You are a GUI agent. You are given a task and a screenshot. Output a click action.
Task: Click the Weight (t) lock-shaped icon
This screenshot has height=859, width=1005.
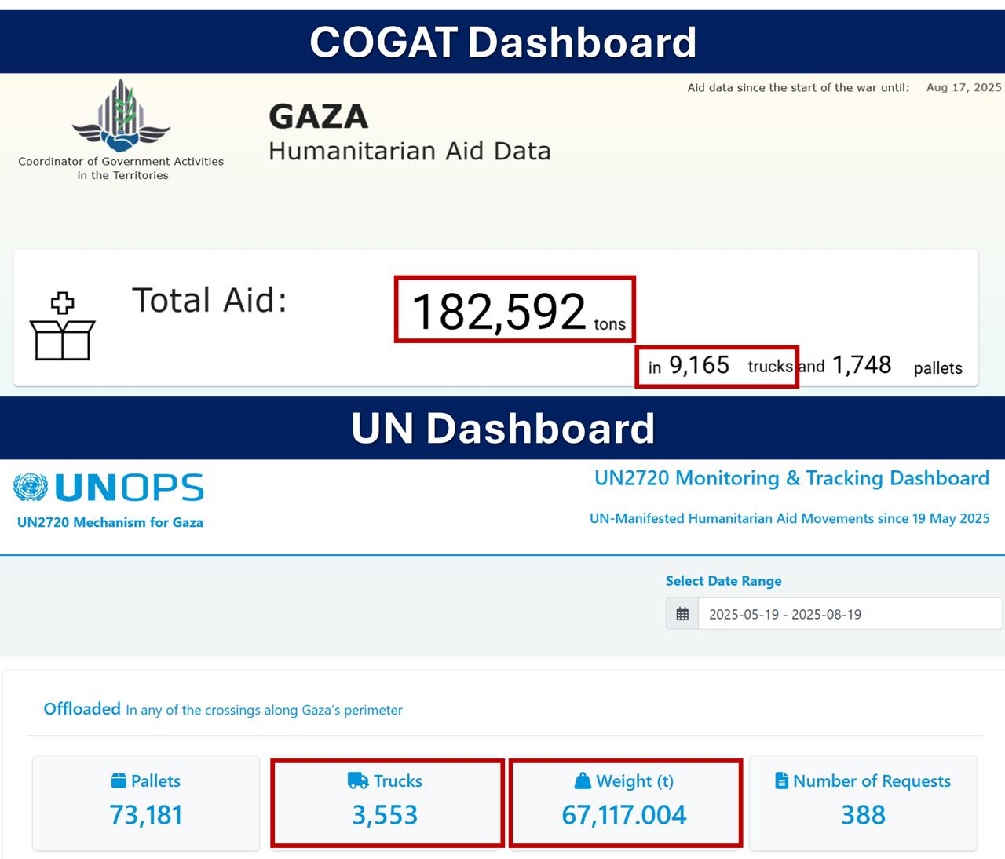(x=582, y=780)
